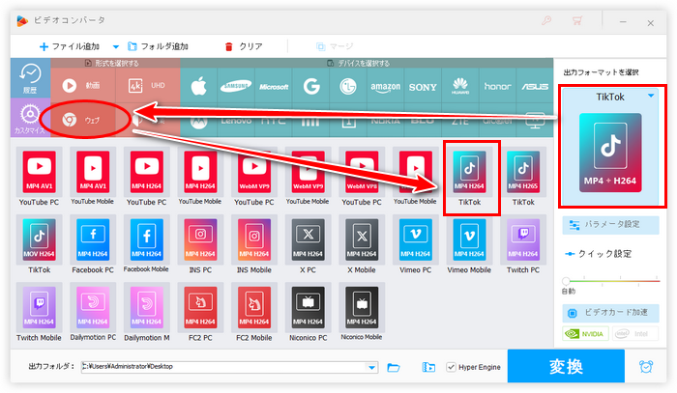
Task: Open the scheduled task alarm clock icon
Action: point(646,366)
